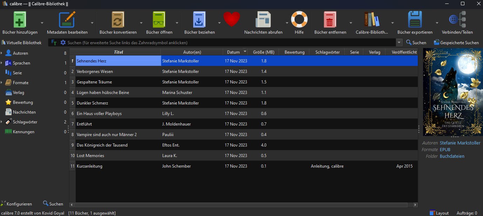Viewport: 483px width, 216px height.
Task: Open Gespeicherte Suchen
Action: (x=456, y=42)
